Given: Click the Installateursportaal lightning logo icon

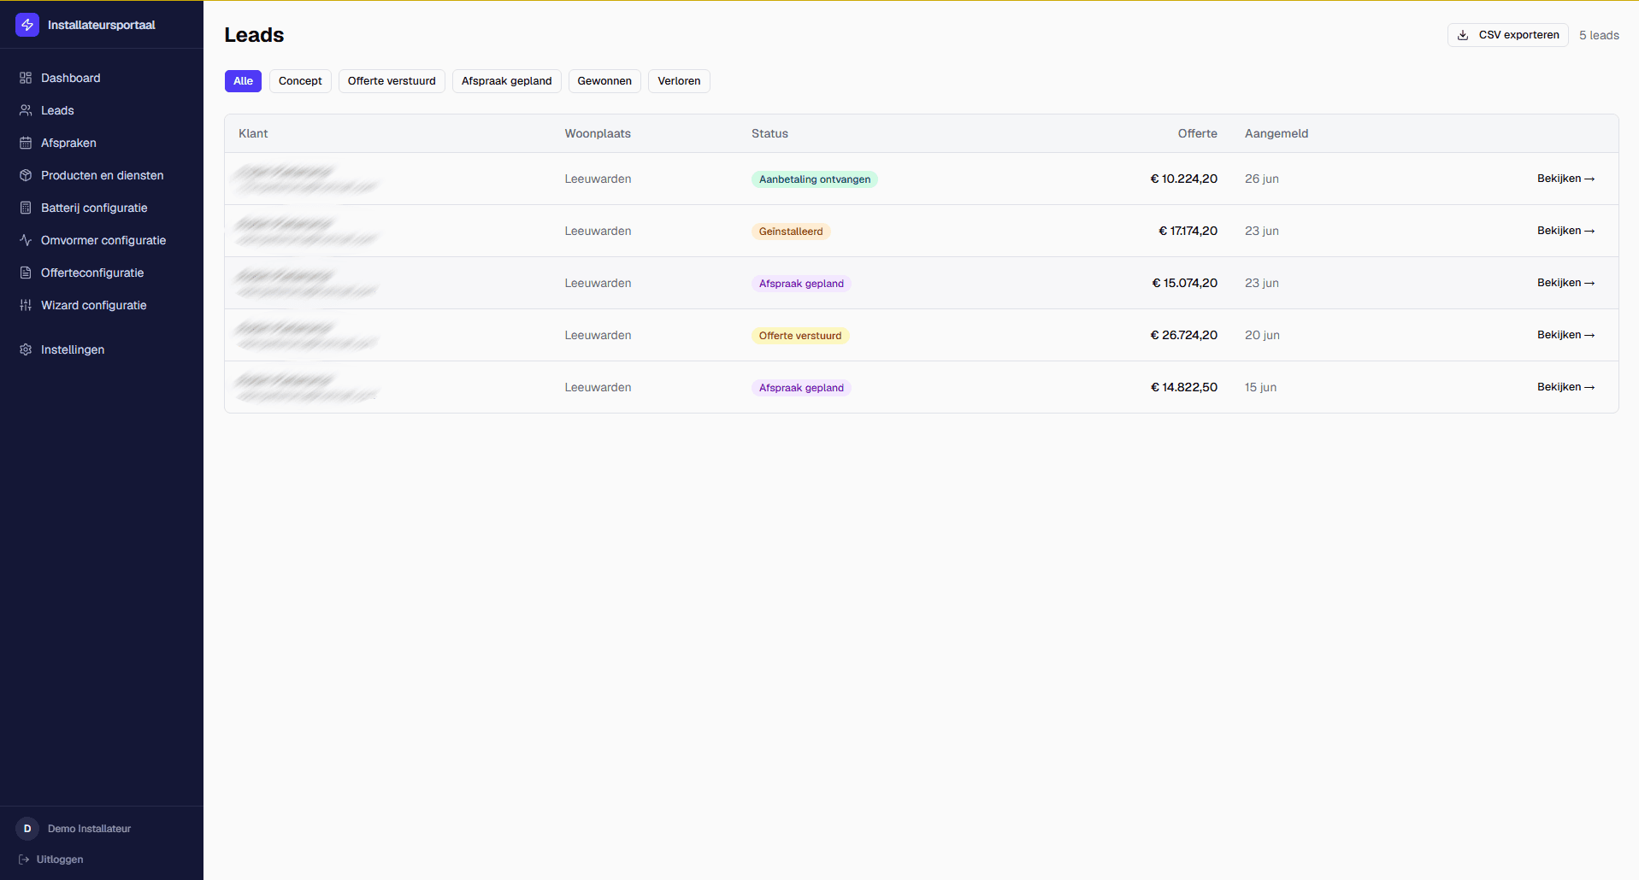Looking at the screenshot, I should (x=27, y=25).
